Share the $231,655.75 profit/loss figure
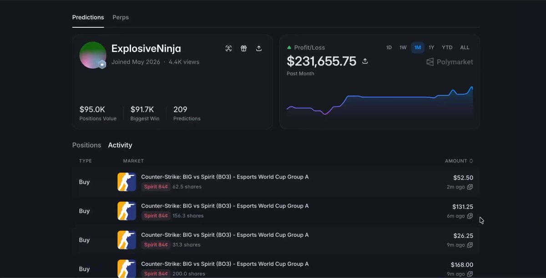Screen dimensions: 546x278 [365, 61]
